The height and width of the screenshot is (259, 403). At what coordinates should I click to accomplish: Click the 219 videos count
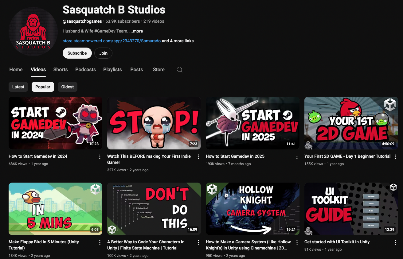click(x=154, y=21)
